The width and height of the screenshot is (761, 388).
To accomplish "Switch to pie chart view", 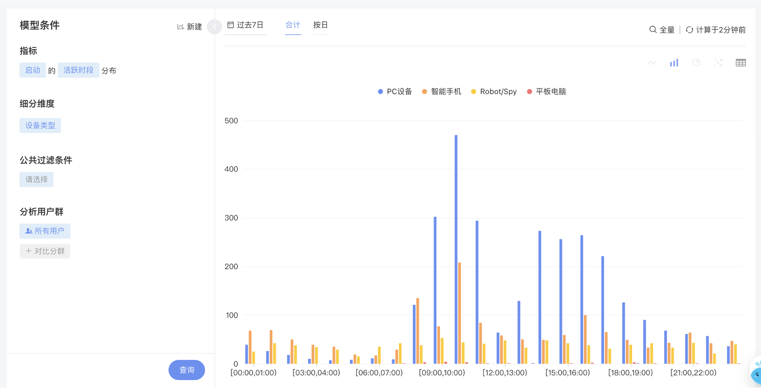I will (696, 63).
